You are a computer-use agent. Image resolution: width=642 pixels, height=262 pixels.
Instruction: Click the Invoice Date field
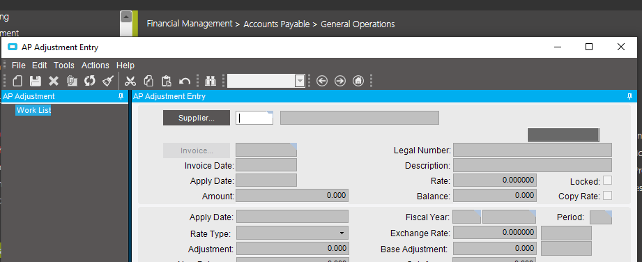[266, 165]
